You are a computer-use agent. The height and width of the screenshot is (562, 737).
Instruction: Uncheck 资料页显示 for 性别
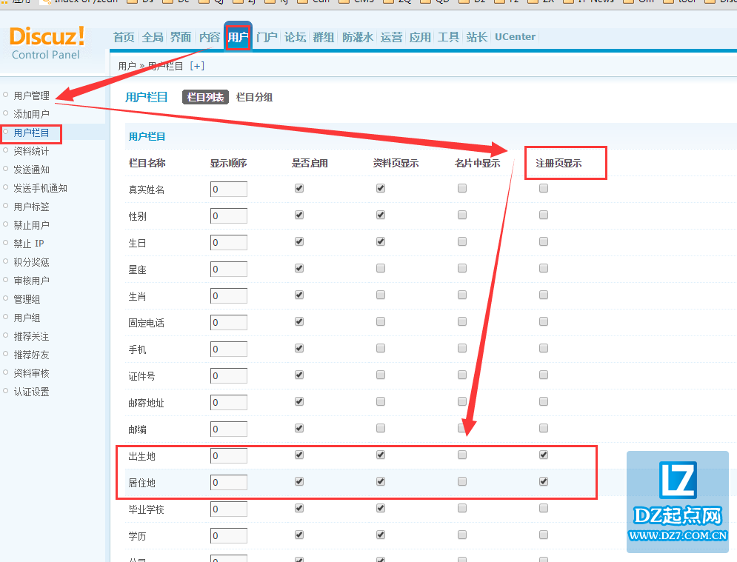pyautogui.click(x=381, y=215)
